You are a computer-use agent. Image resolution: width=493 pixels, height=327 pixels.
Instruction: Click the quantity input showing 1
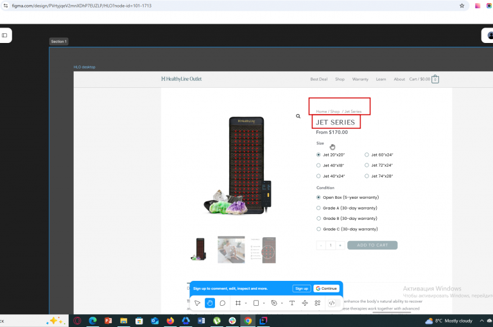pyautogui.click(x=331, y=246)
